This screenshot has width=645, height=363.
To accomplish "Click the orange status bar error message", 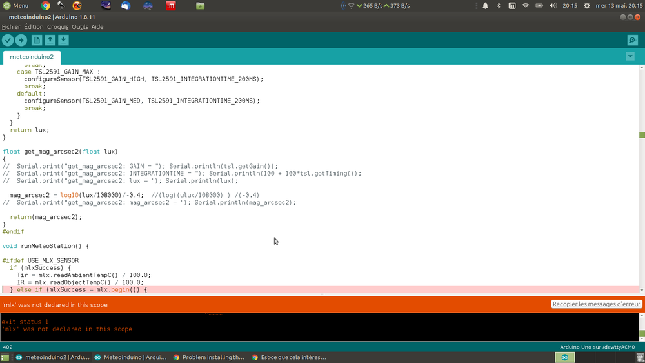I will click(55, 305).
